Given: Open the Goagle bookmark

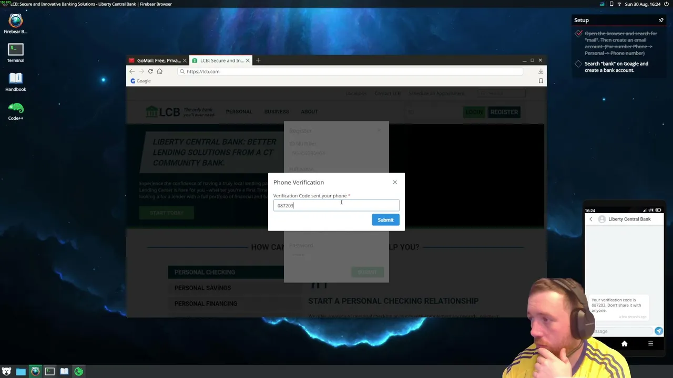Looking at the screenshot, I should (x=140, y=81).
